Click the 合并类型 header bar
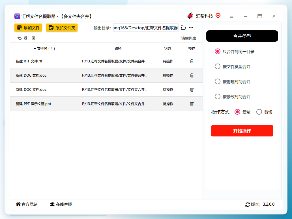This screenshot has height=219, width=292. [242, 36]
